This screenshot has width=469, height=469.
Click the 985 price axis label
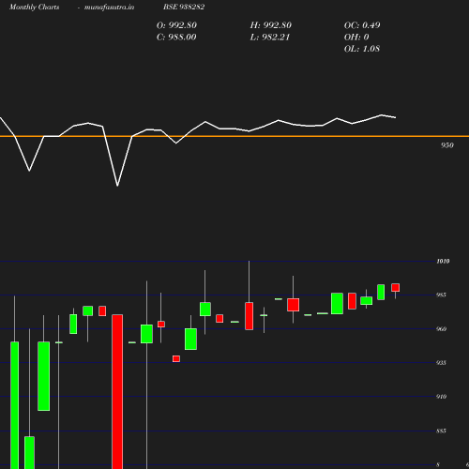pos(441,295)
